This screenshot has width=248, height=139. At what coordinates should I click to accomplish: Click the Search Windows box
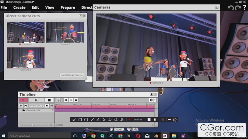click(x=39, y=136)
